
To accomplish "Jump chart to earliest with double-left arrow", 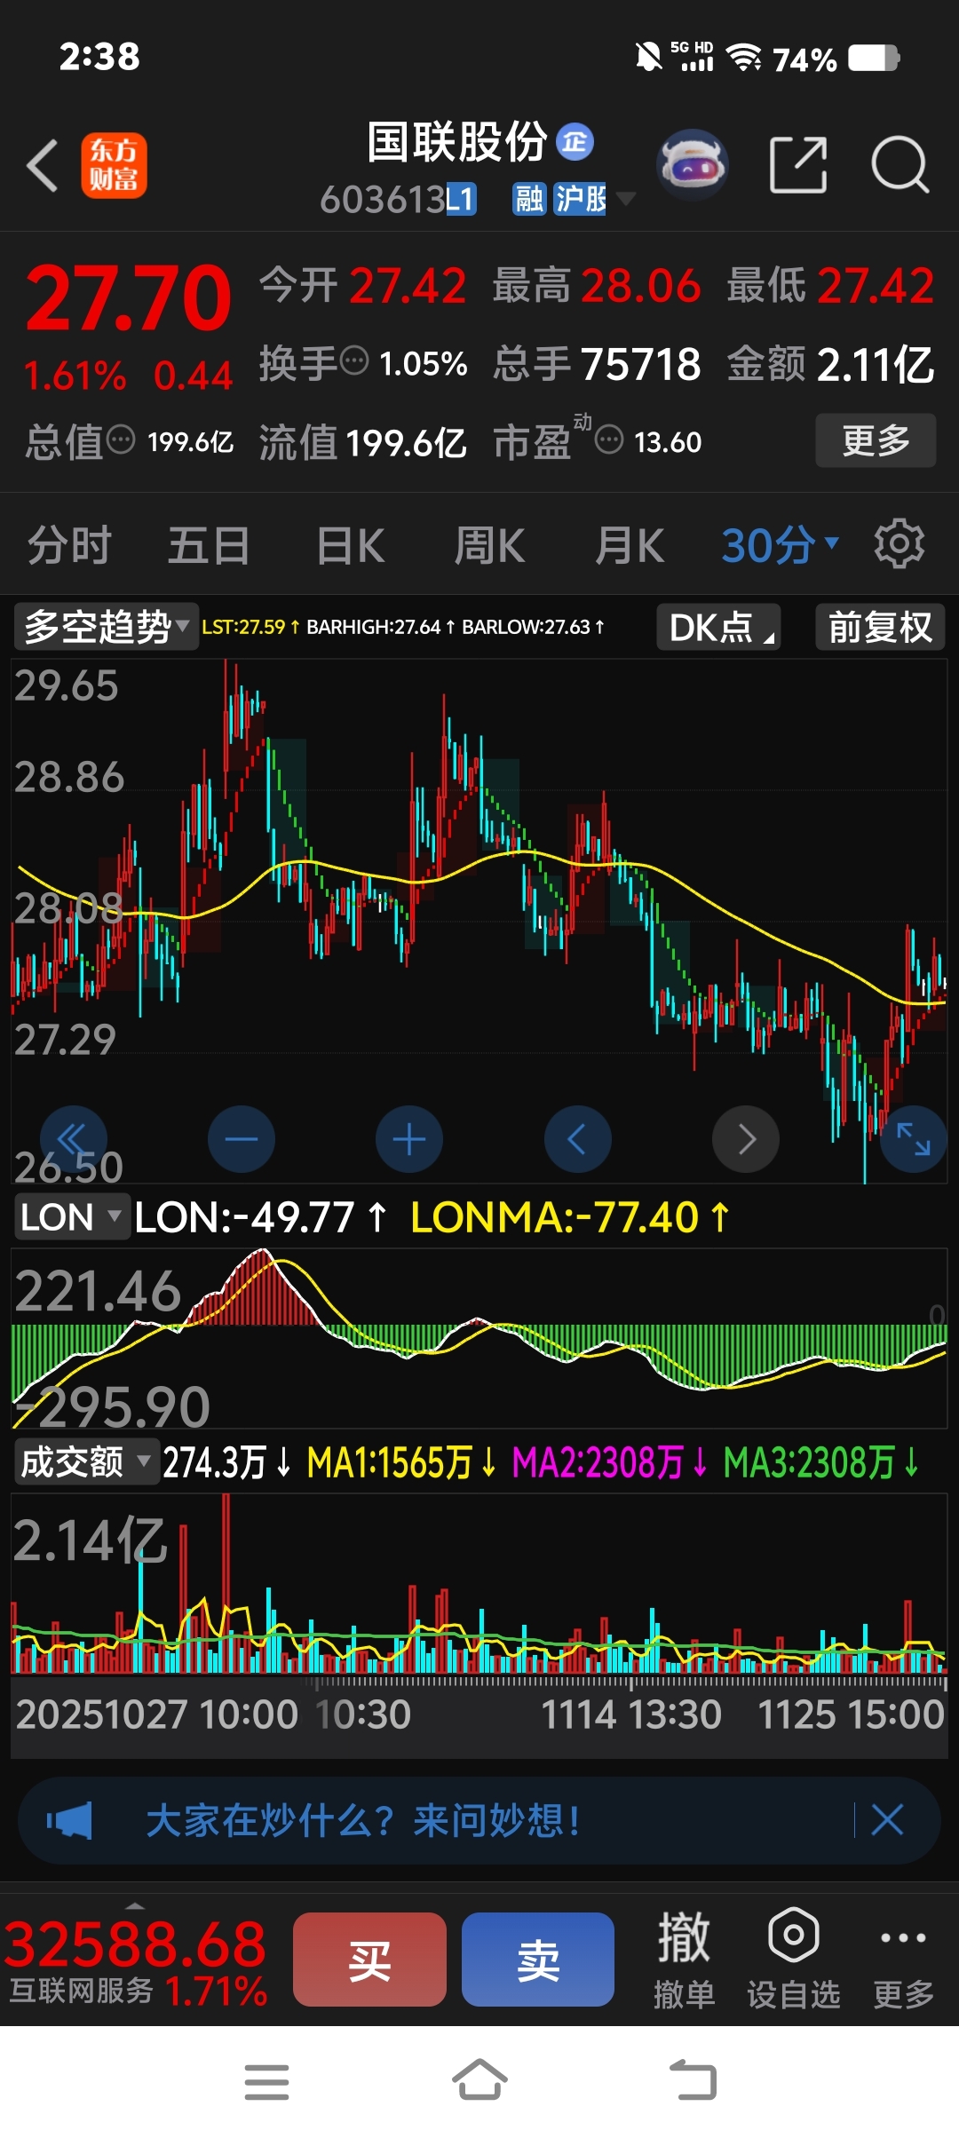I will pyautogui.click(x=74, y=1139).
